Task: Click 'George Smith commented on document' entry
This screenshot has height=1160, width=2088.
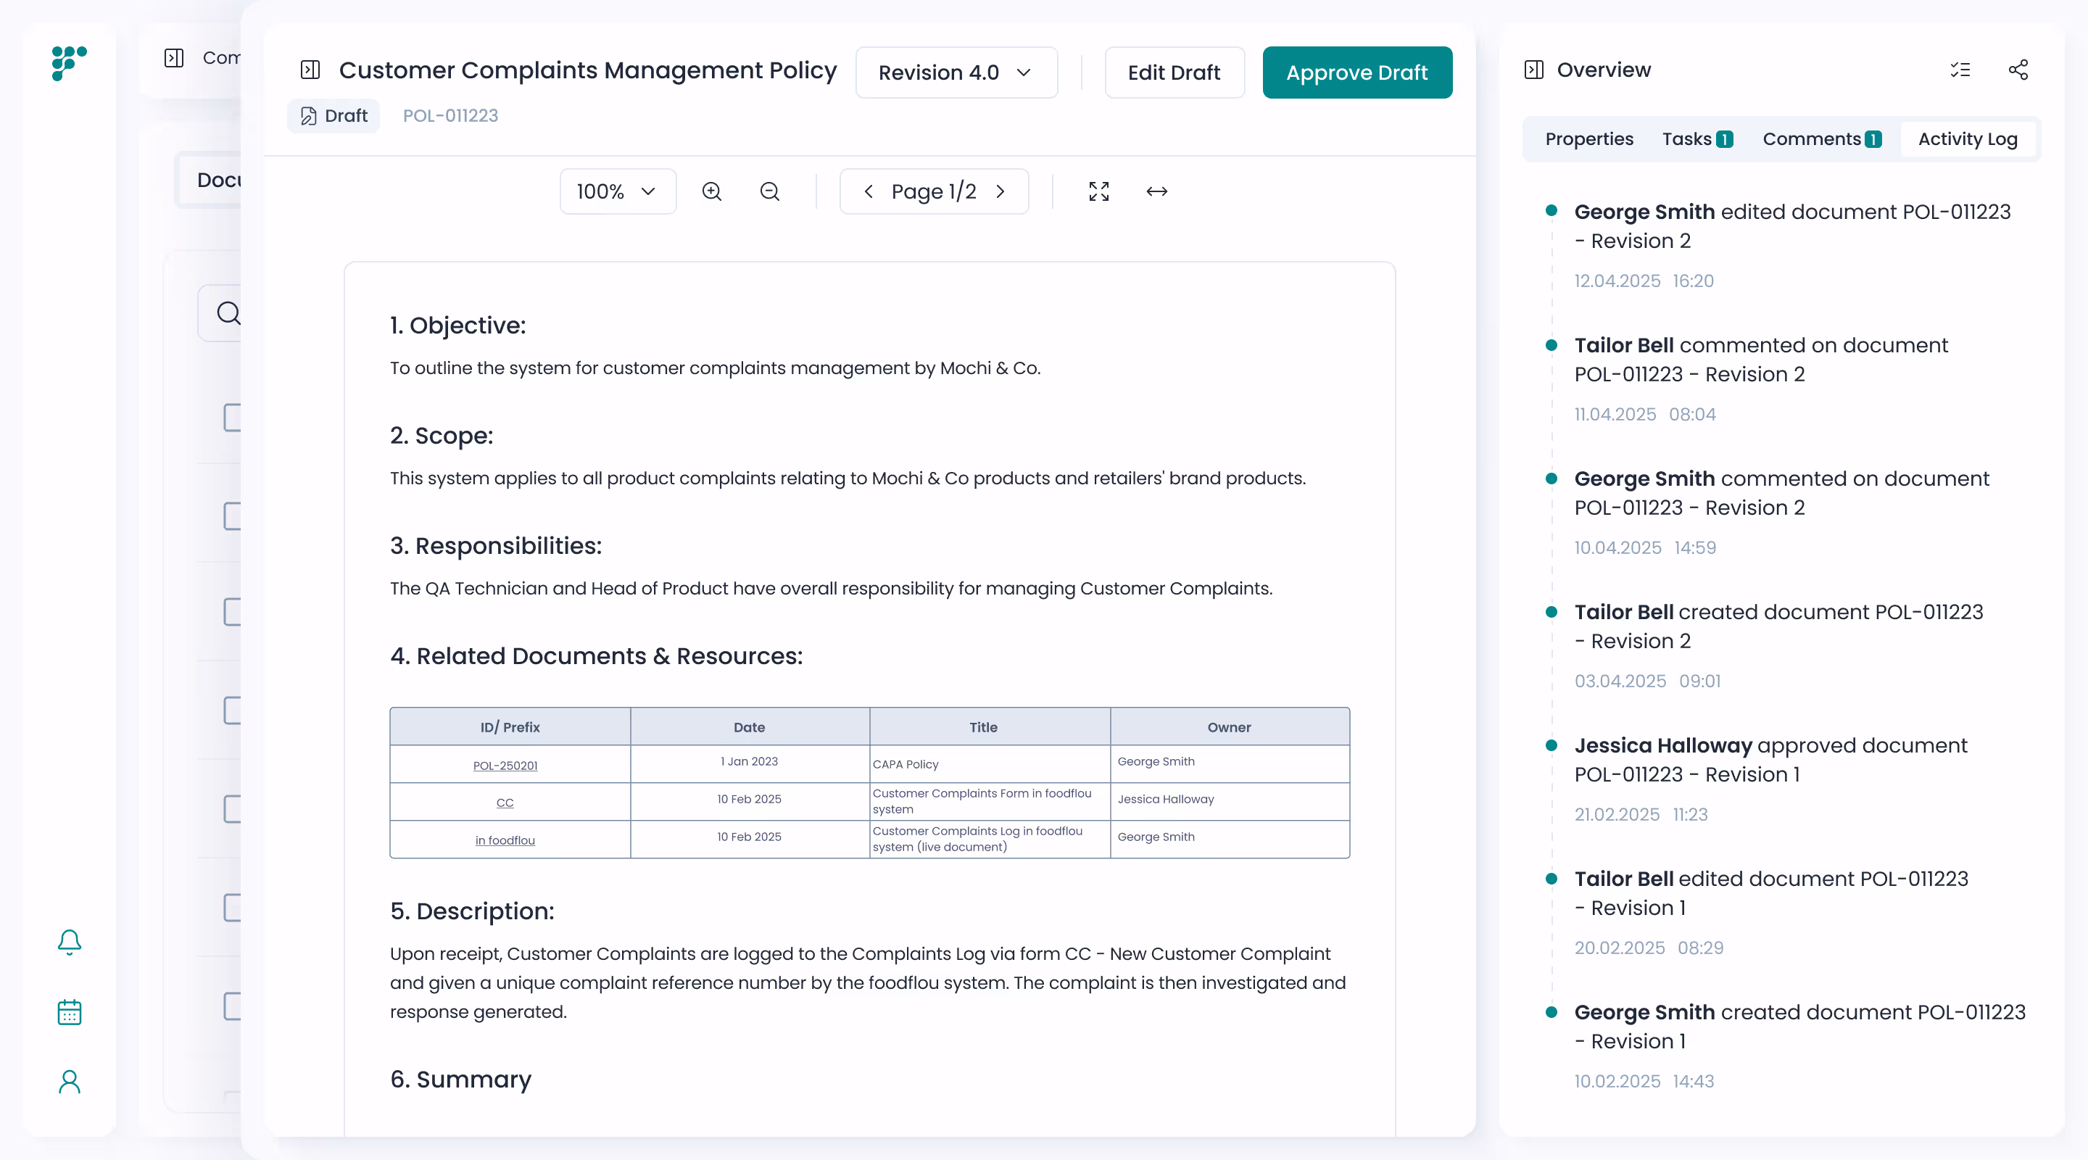Action: click(x=1781, y=493)
